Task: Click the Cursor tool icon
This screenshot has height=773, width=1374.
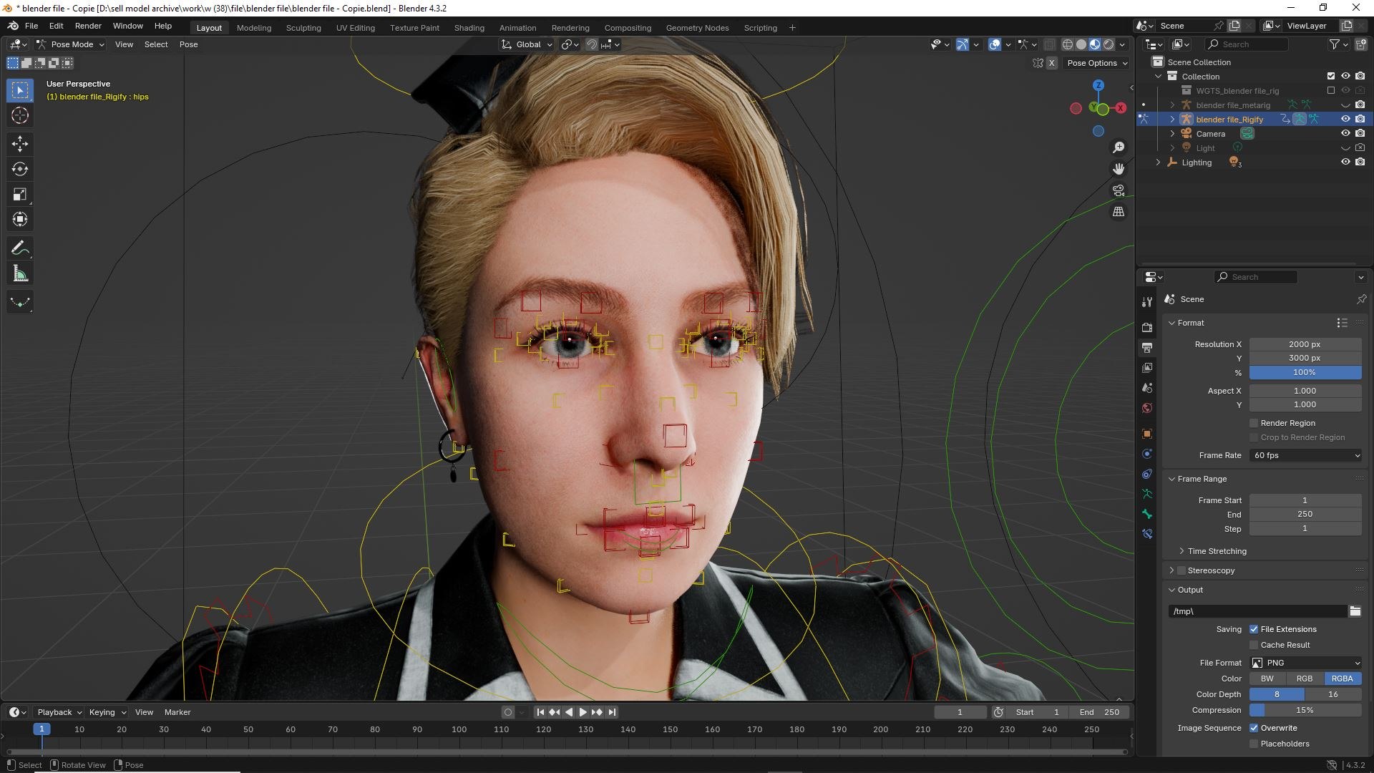Action: 20,115
